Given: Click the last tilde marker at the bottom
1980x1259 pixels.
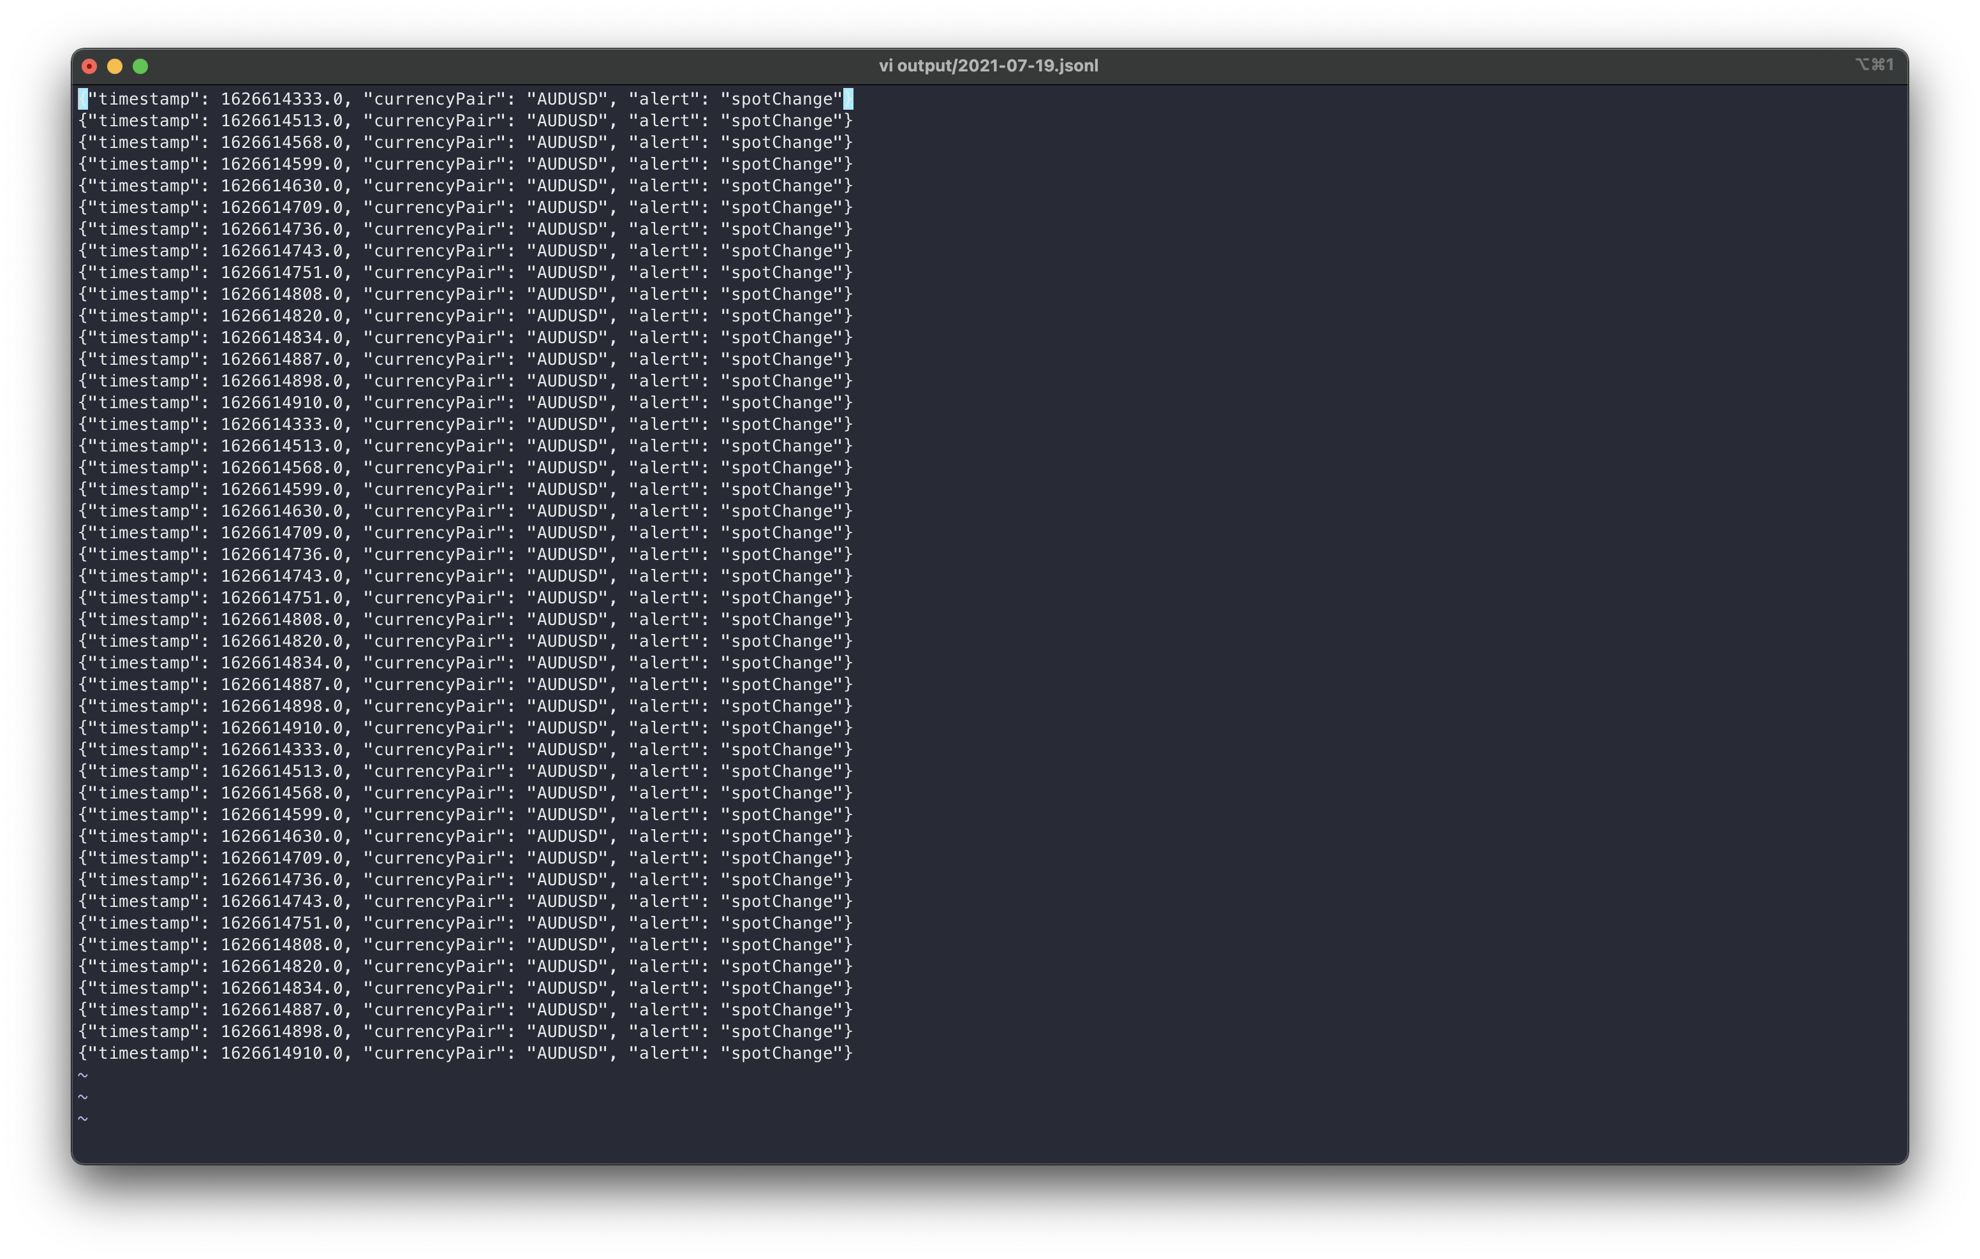Looking at the screenshot, I should (83, 1119).
